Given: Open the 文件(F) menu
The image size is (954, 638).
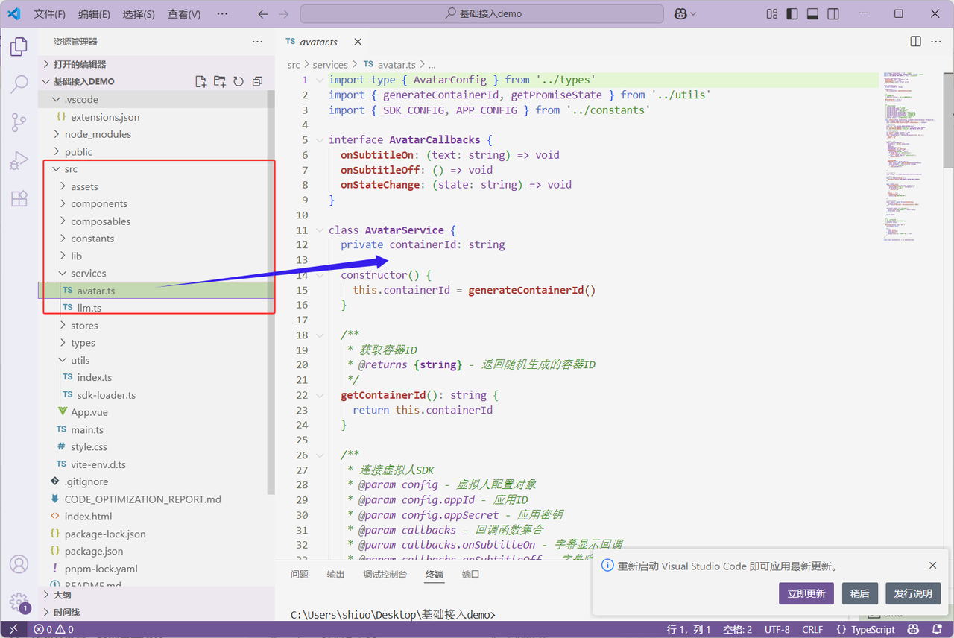Looking at the screenshot, I should pos(49,14).
